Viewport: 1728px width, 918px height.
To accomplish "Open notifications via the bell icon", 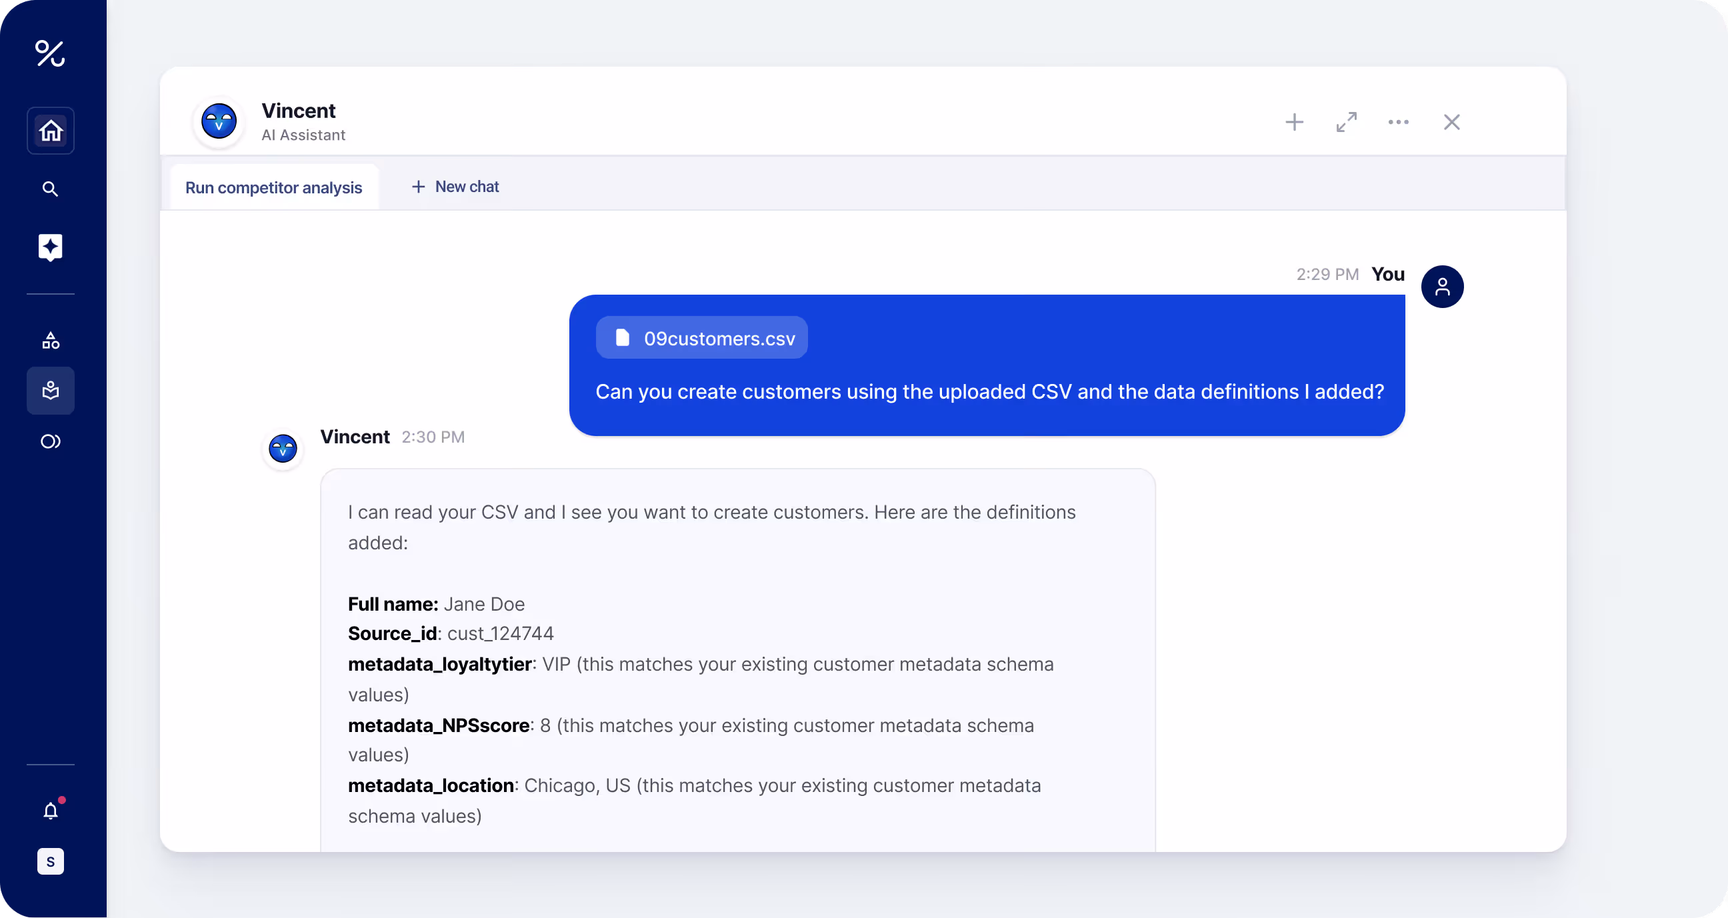I will [x=50, y=810].
